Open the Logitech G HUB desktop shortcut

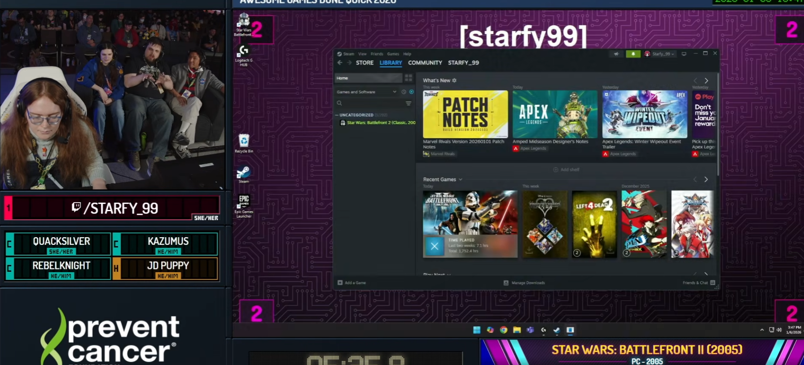coord(244,56)
